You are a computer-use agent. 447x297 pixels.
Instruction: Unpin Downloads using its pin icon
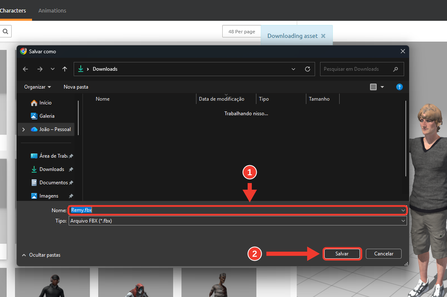(71, 169)
